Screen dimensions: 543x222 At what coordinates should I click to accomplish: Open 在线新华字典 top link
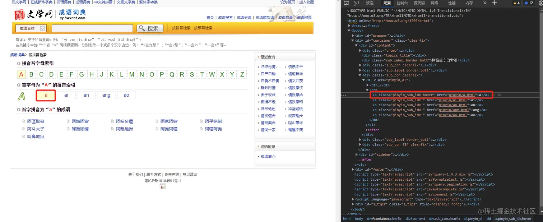click(41, 2)
